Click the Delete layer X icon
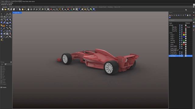Viewport: 195px width, 109px height. 174,15
